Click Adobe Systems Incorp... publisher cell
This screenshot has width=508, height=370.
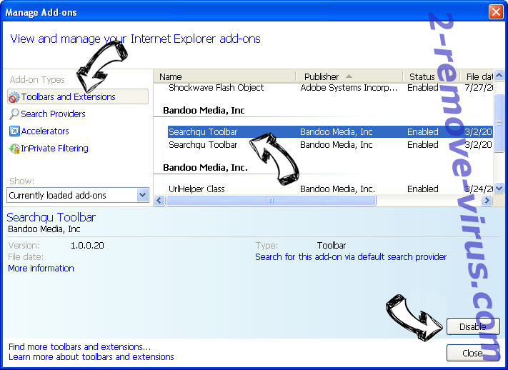click(x=349, y=87)
